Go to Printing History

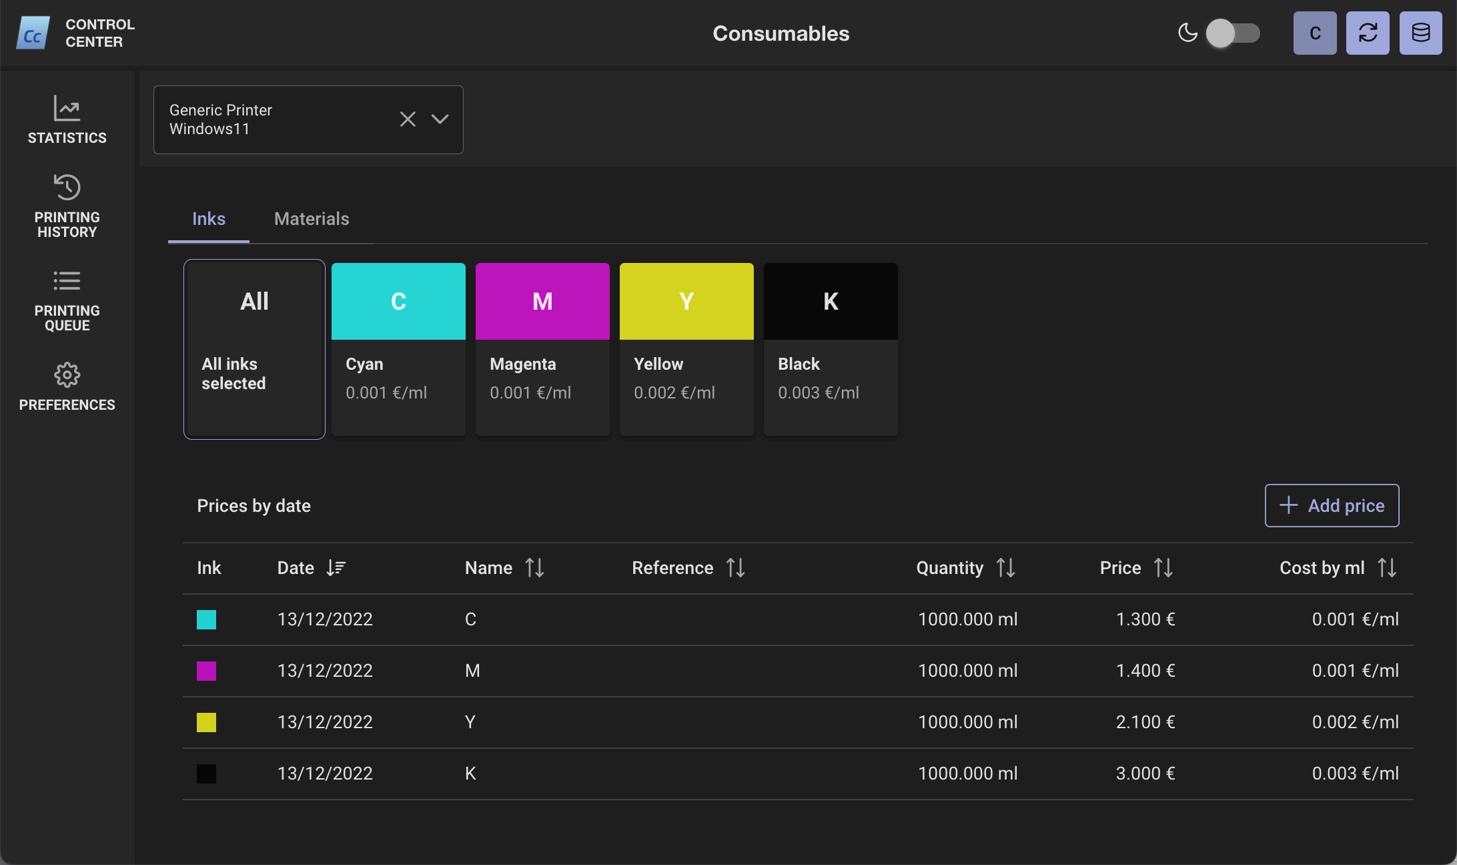(67, 206)
